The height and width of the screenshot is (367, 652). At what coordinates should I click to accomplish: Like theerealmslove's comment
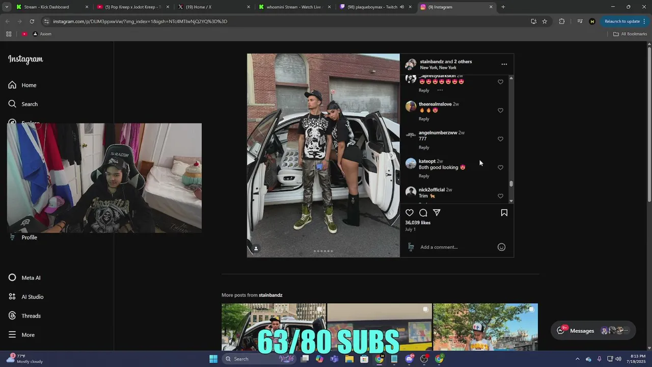coord(500,110)
